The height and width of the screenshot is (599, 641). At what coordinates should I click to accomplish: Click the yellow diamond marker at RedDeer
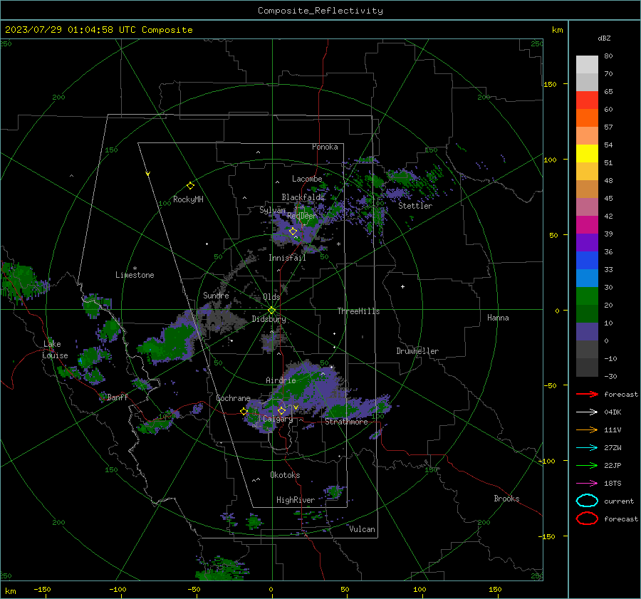[293, 231]
